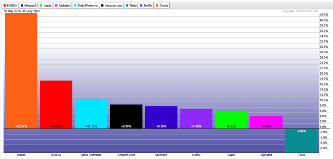Toggle the NVIDIA legend button
The image size is (333, 159).
10,6
